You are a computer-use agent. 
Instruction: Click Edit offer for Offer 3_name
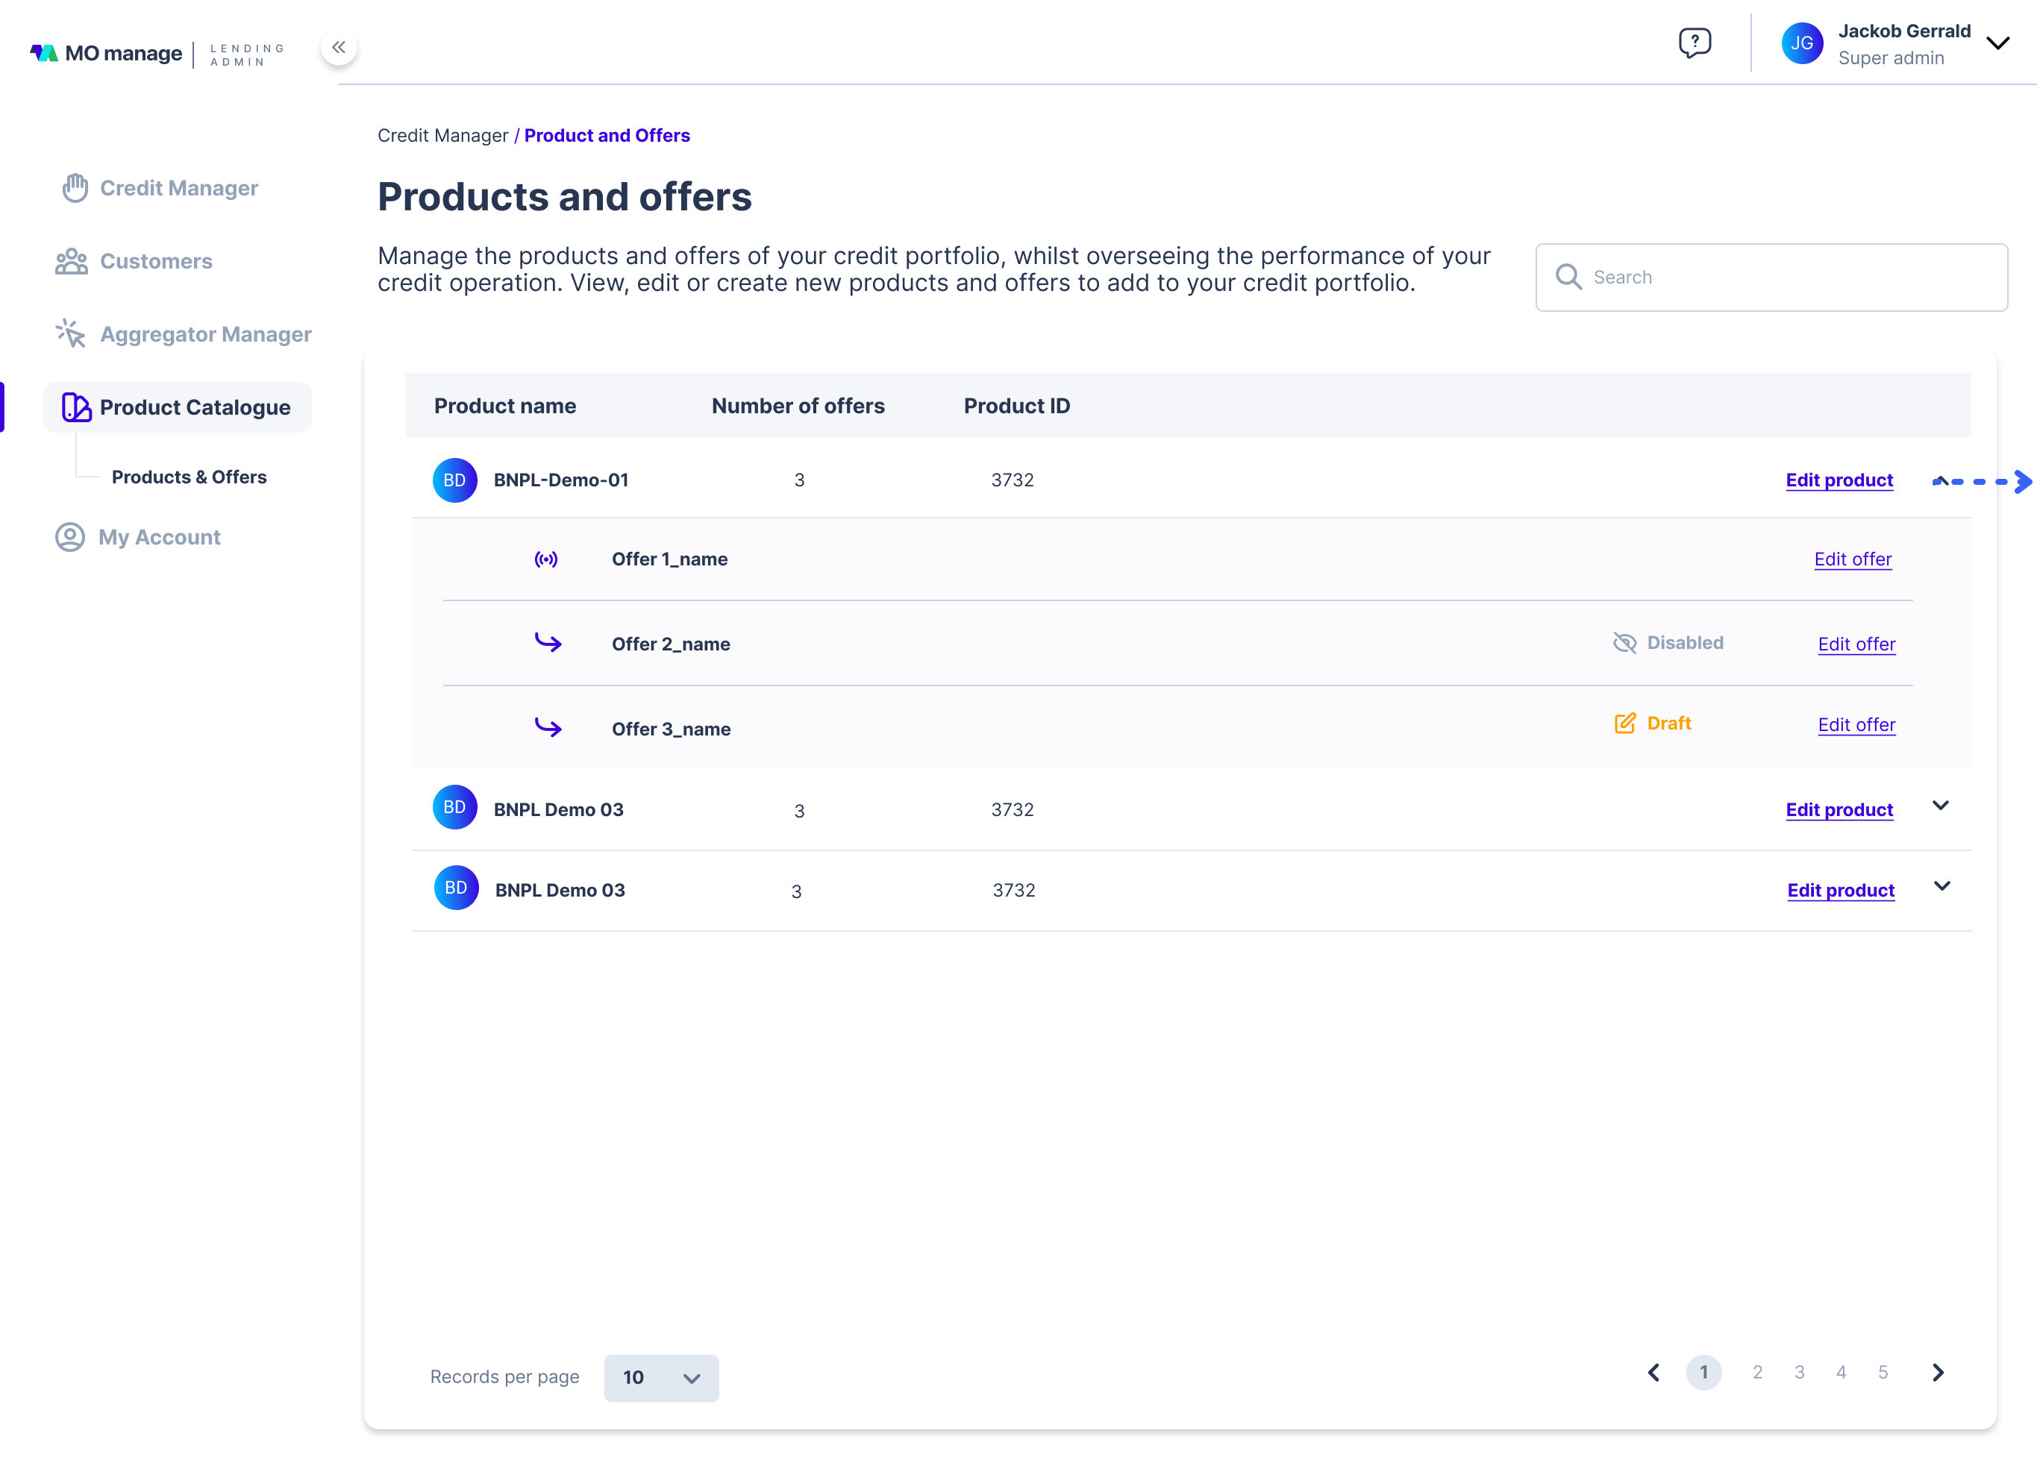1856,724
